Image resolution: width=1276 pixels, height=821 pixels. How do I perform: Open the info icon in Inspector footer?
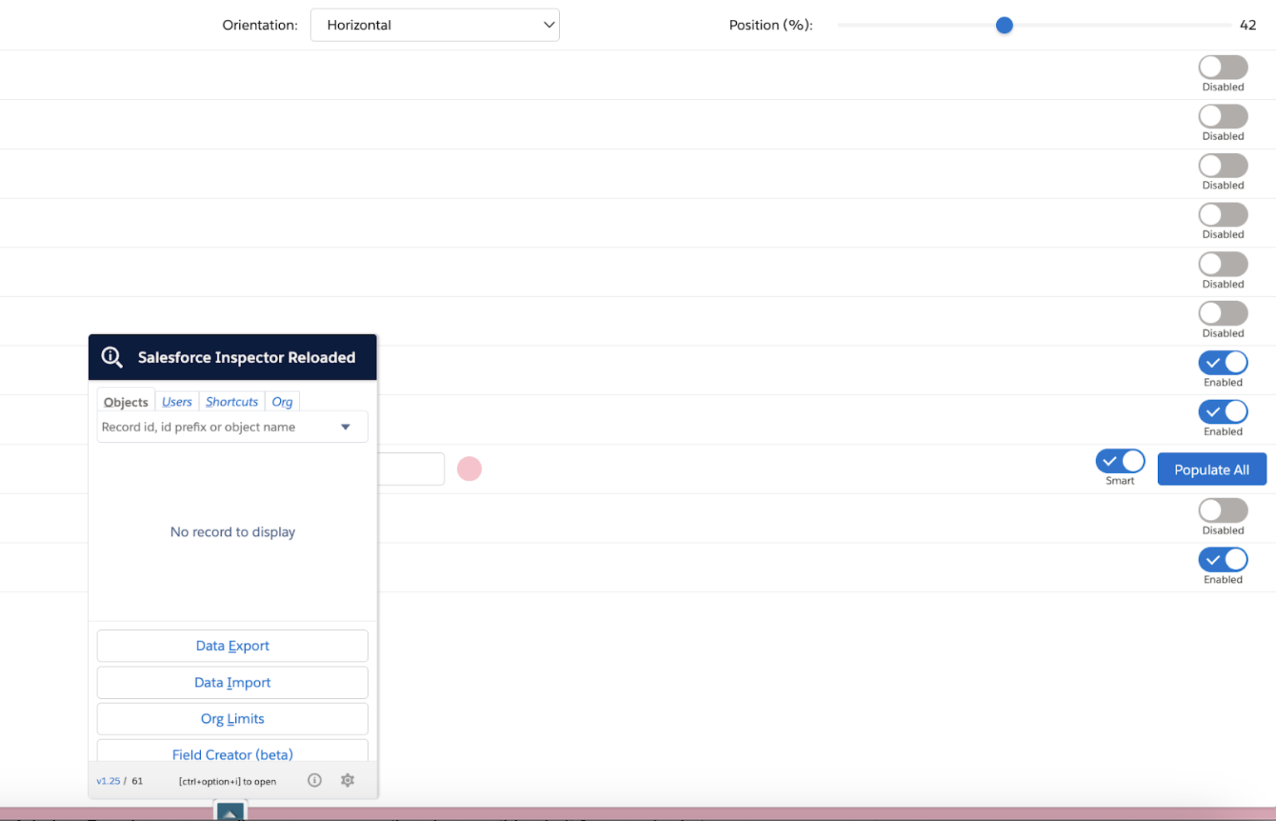click(x=315, y=780)
